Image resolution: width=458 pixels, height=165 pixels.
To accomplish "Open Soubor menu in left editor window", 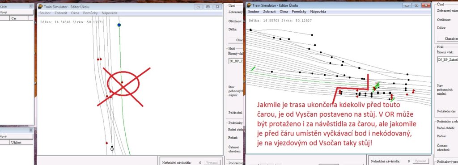I will 45,13.
